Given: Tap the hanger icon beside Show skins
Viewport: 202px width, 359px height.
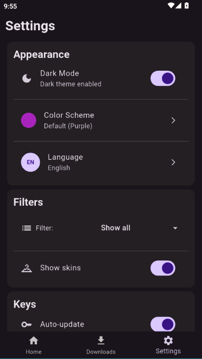Looking at the screenshot, I should [x=26, y=268].
